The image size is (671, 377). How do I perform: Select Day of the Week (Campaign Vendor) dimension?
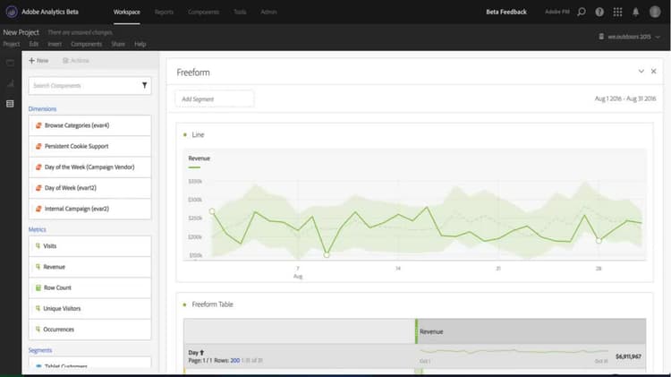(89, 167)
